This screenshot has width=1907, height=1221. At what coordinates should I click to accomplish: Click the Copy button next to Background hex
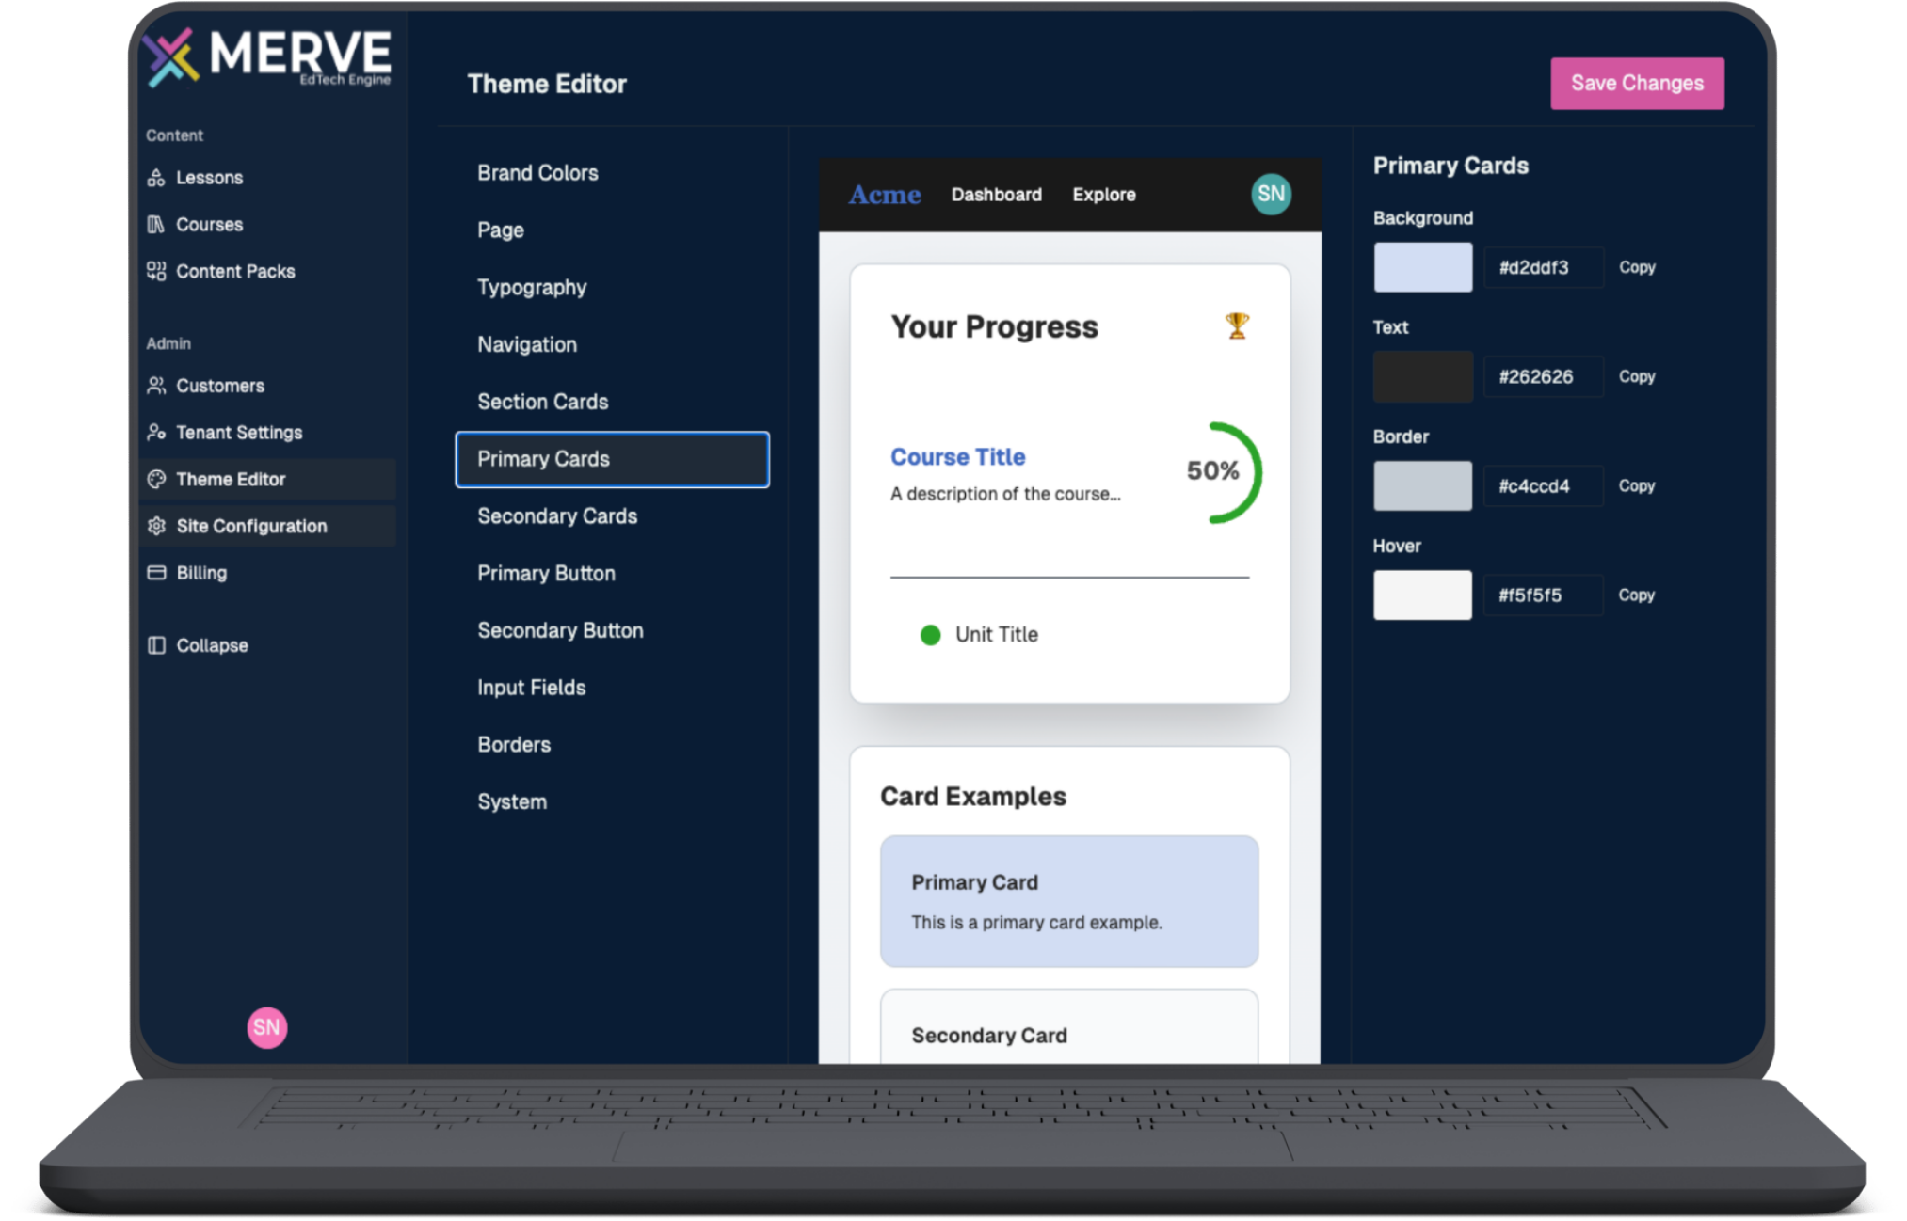(1639, 267)
